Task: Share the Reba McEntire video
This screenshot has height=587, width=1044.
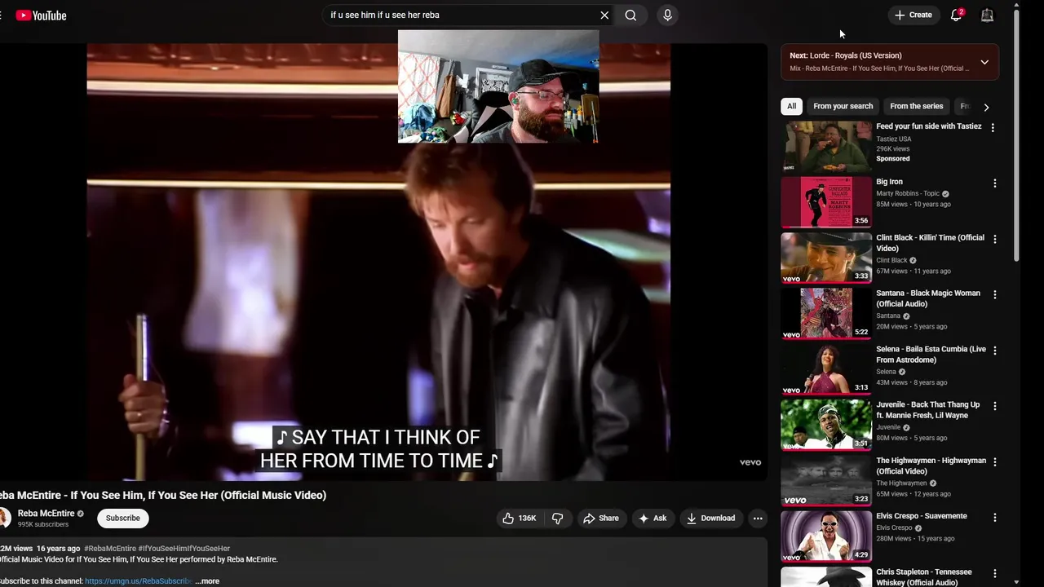Action: tap(601, 519)
